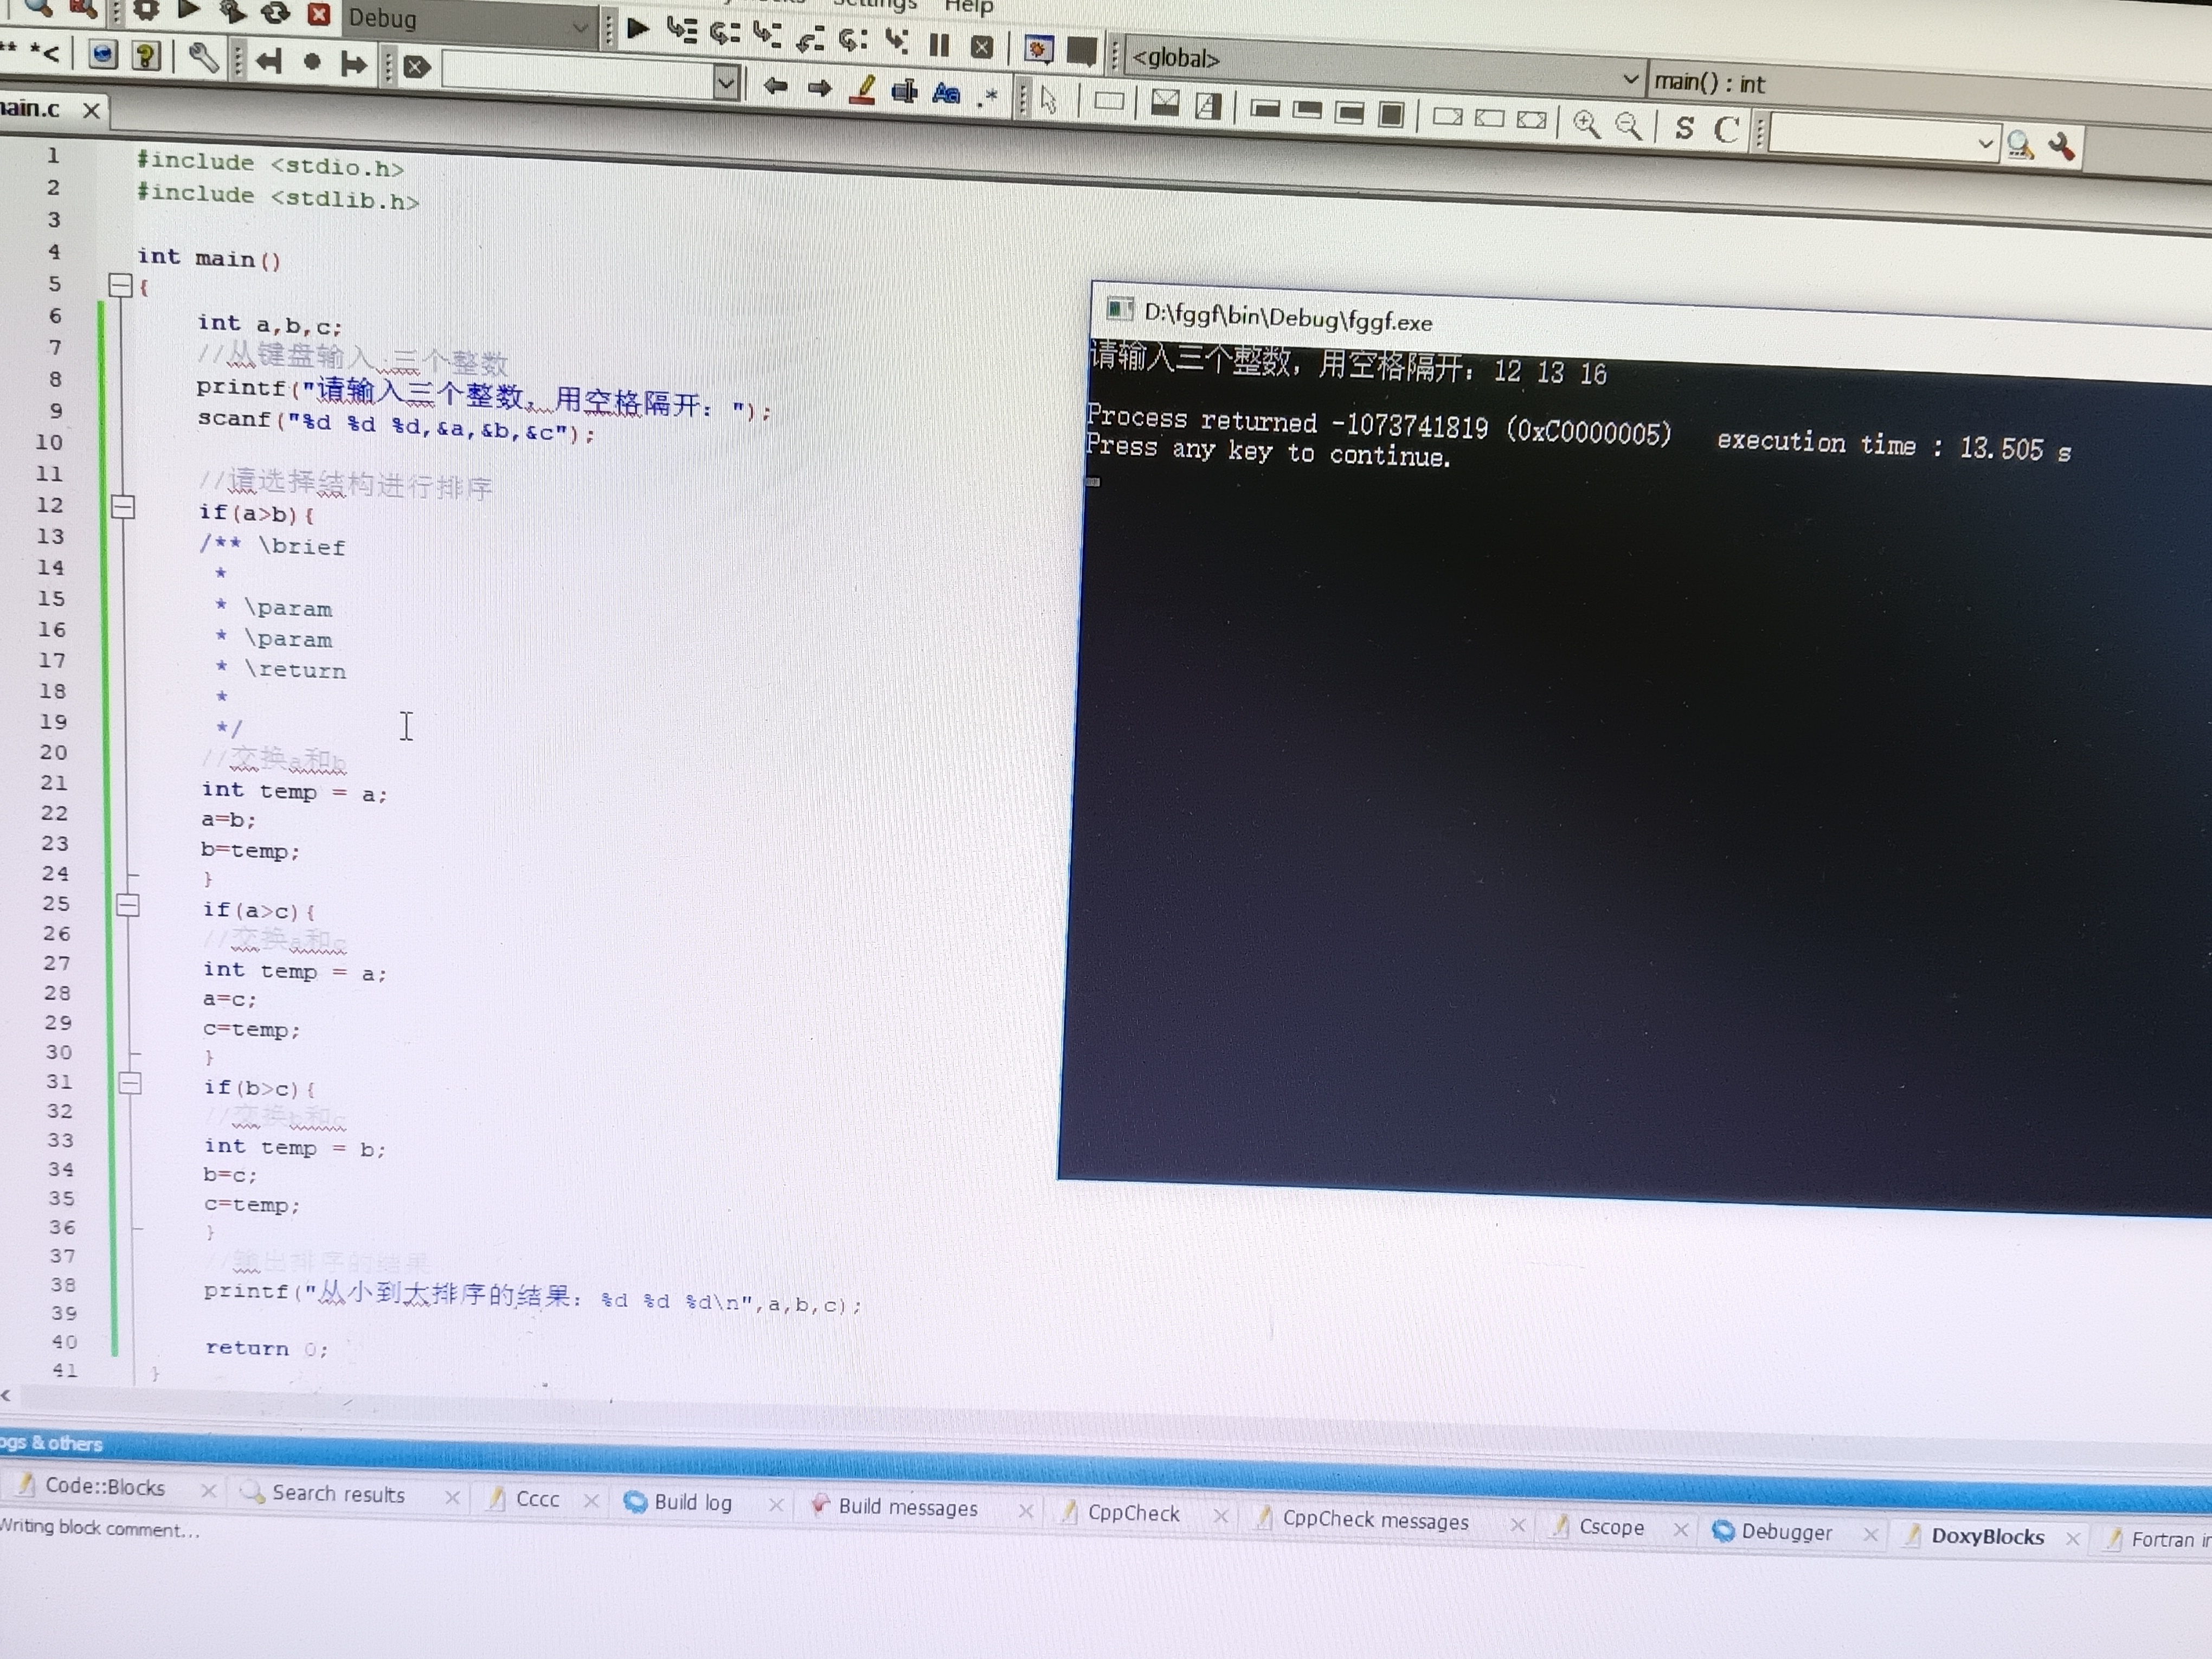The width and height of the screenshot is (2212, 1659).
Task: Close the main.c editor tab
Action: [91, 110]
